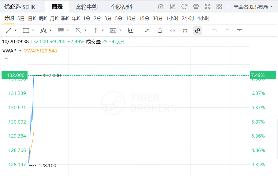Select the price range measure tool
This screenshot has height=176, width=278.
coord(96,31)
